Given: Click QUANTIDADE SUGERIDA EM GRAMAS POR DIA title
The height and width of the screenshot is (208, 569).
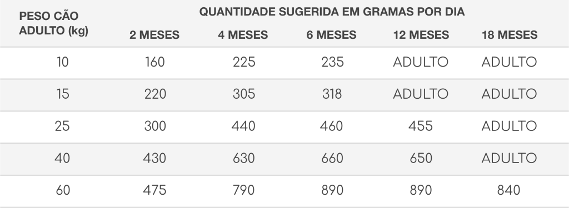Looking at the screenshot, I should pos(332,12).
